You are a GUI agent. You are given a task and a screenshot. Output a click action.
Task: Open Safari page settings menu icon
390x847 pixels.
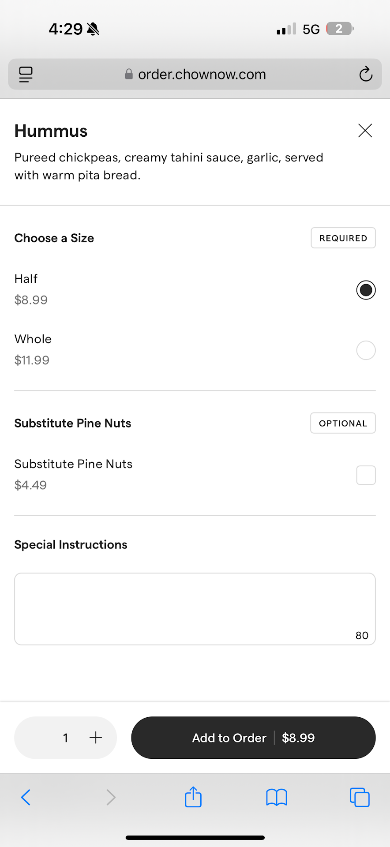(26, 74)
